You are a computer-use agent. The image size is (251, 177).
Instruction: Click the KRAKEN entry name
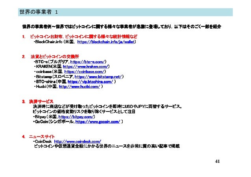coord(44,67)
